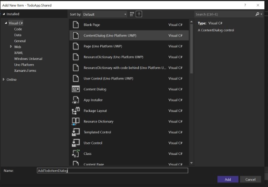268x187 pixels.
Task: Select the Content Dialog template name
Action: [x=95, y=89]
